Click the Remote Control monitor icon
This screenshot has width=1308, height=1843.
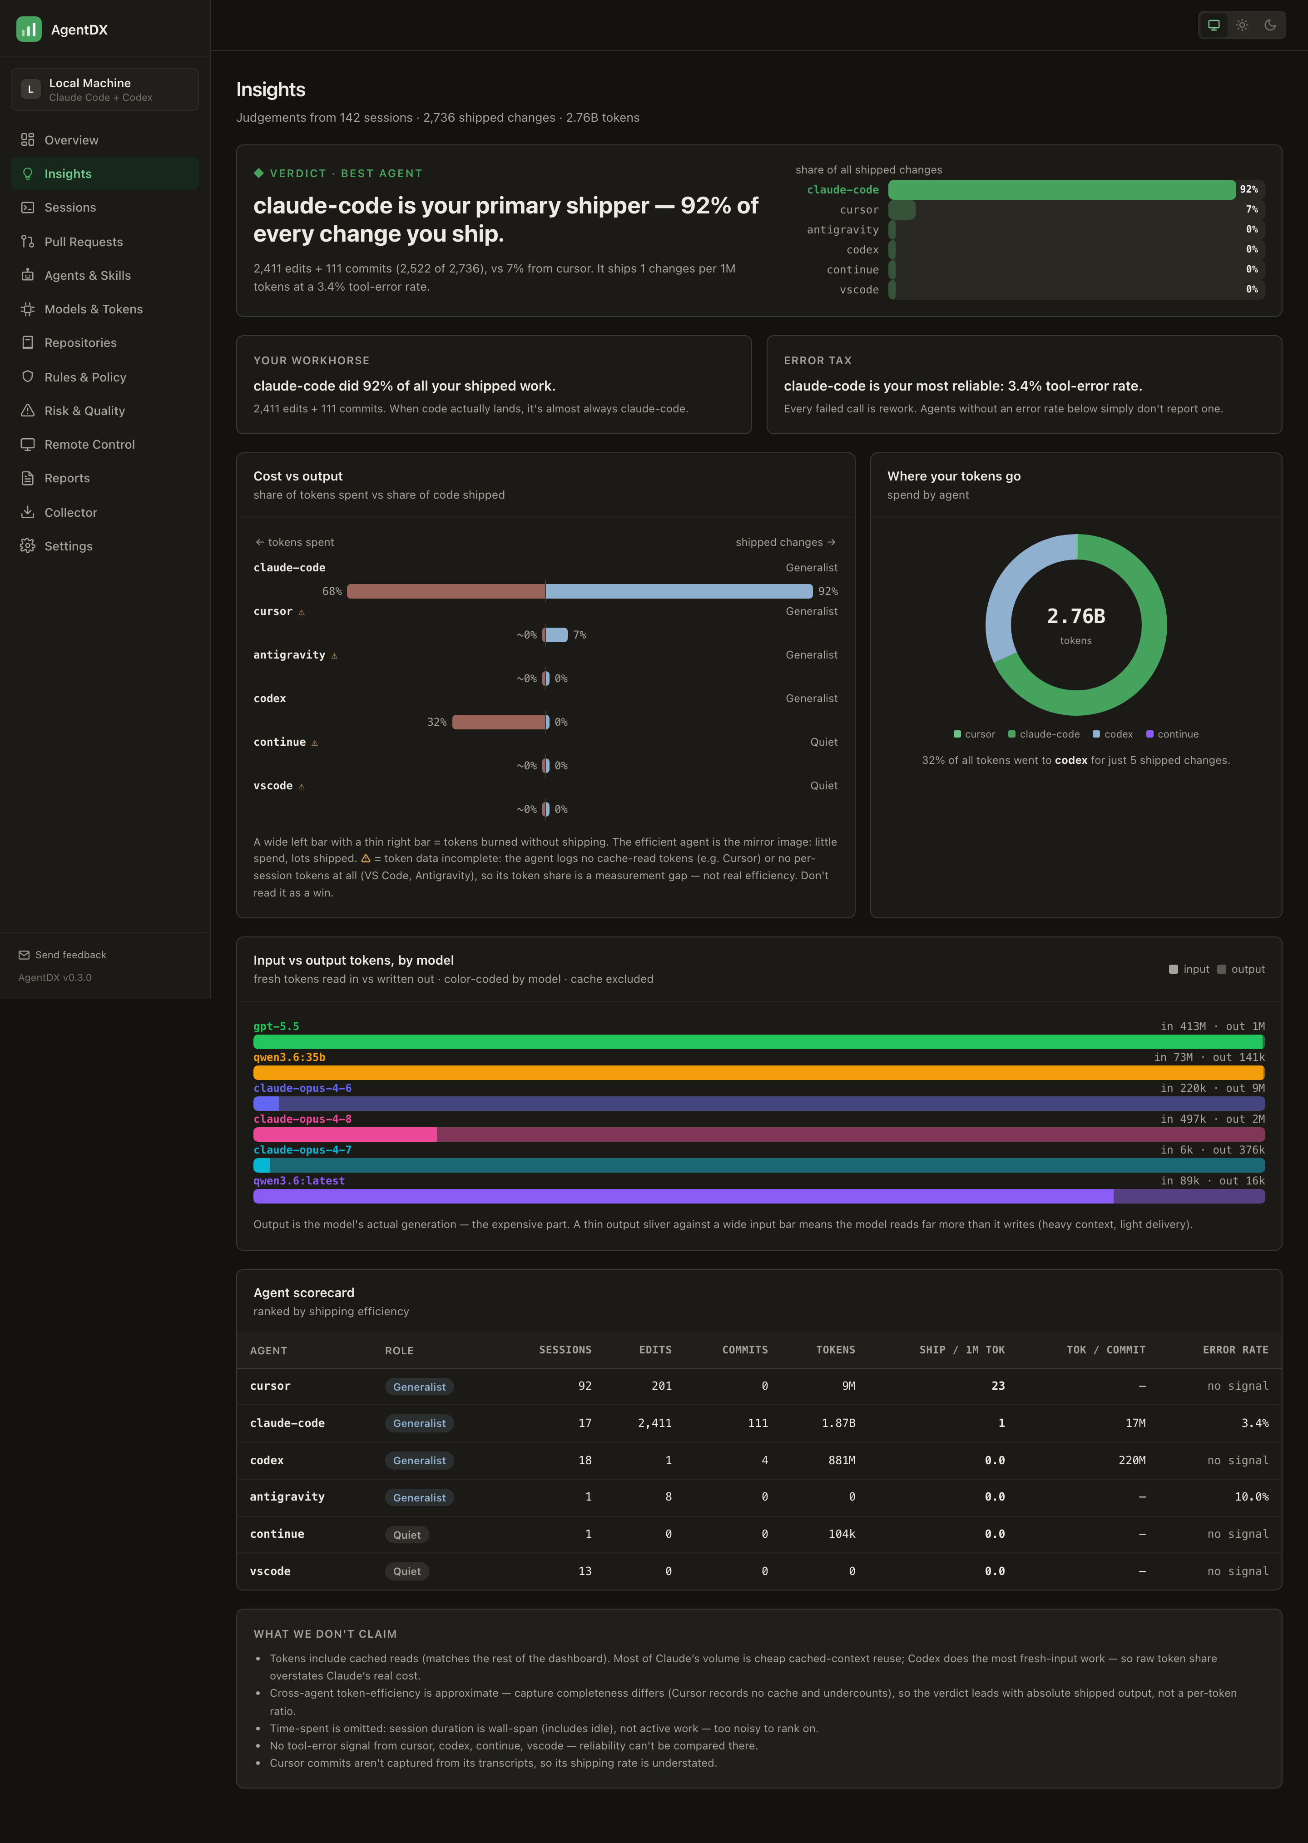coord(27,444)
